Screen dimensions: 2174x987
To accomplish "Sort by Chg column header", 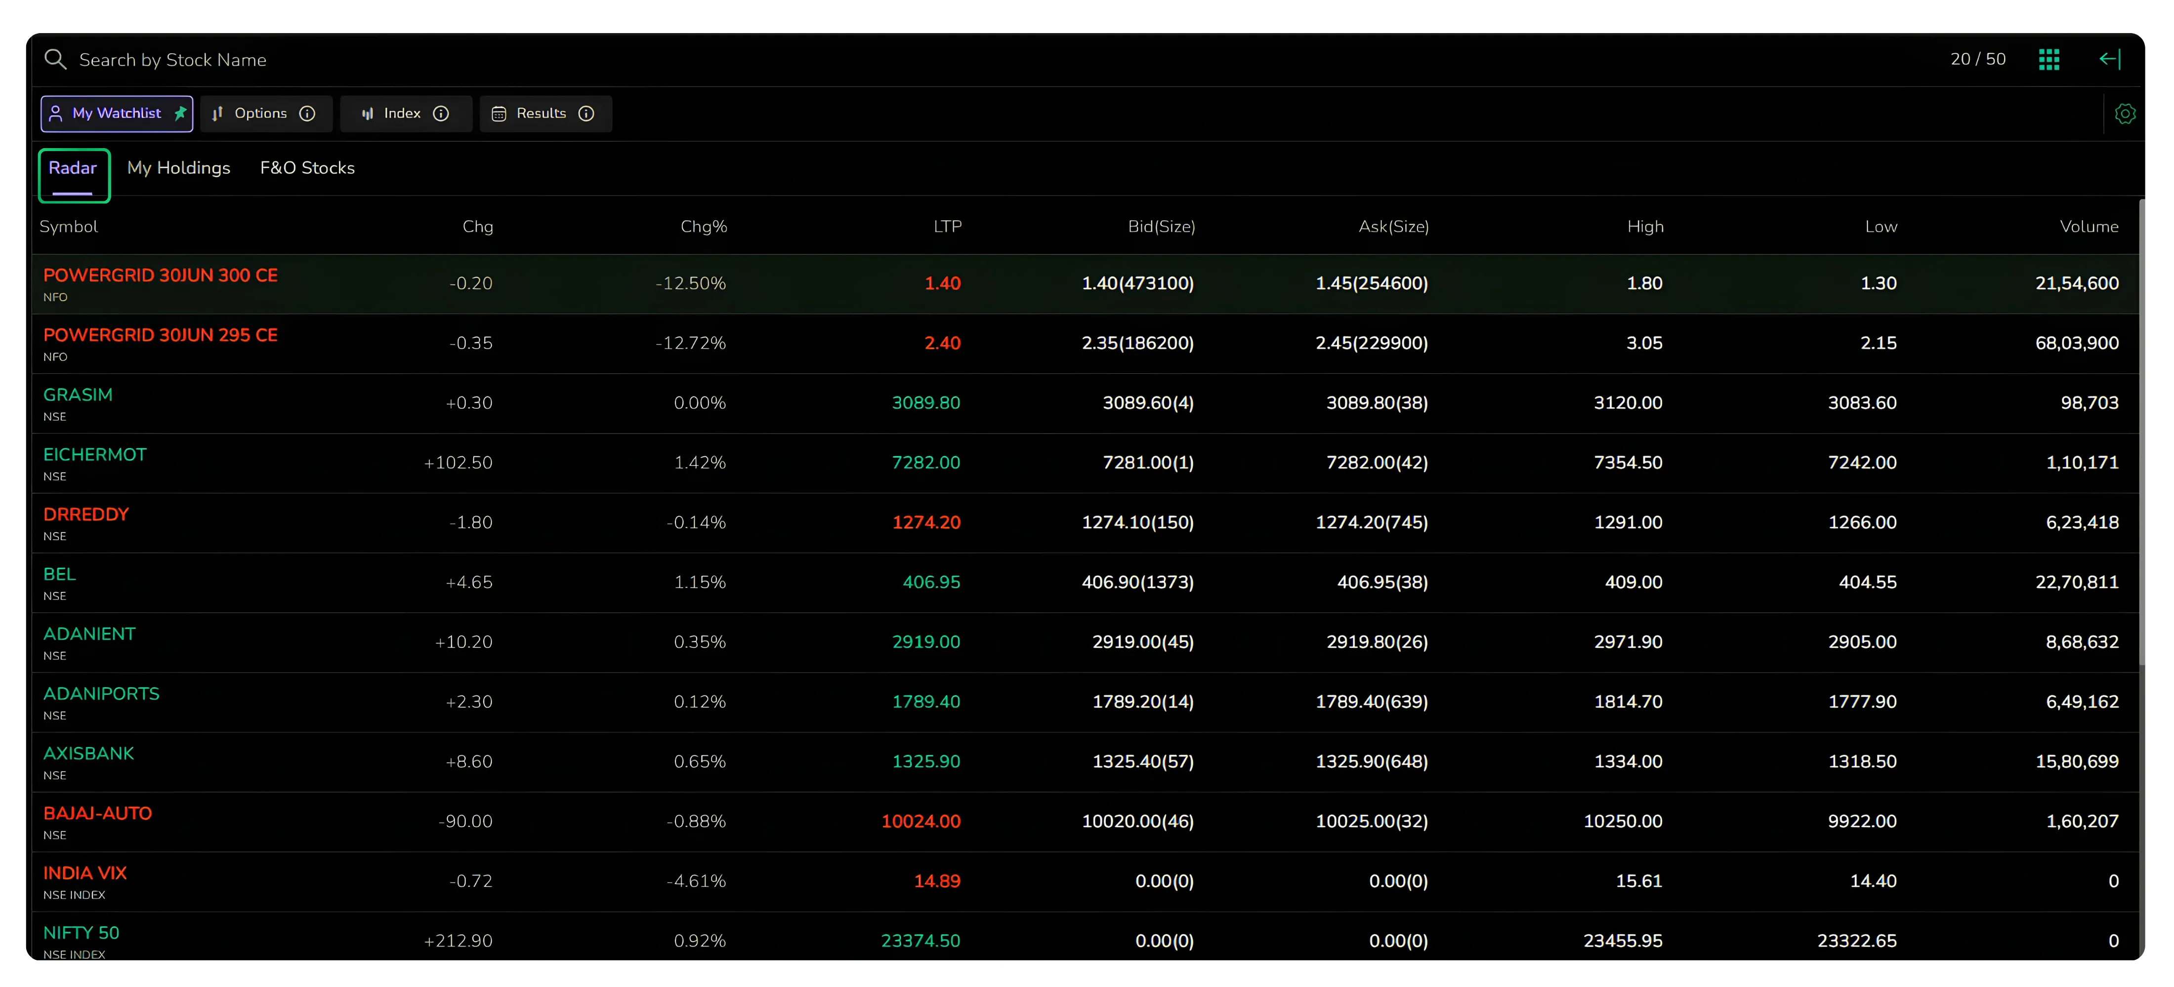I will (478, 226).
